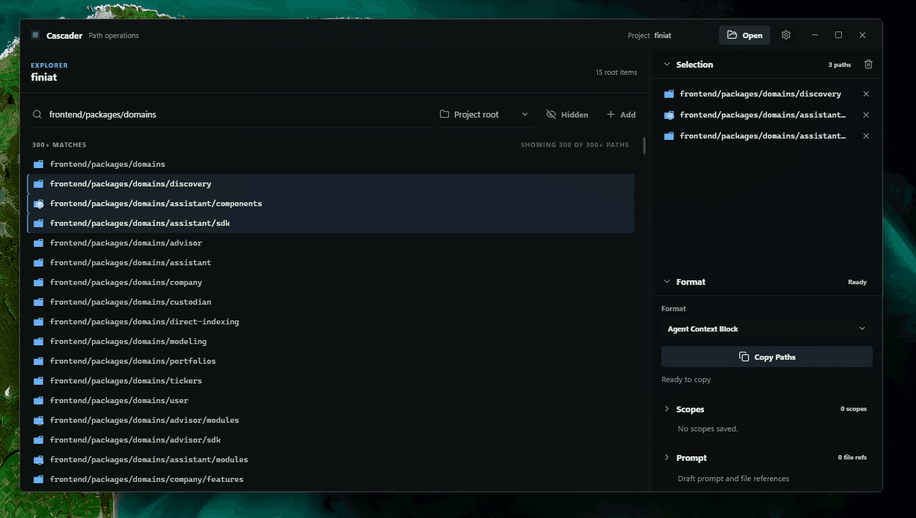This screenshot has width=916, height=518.
Task: Open the Project root dropdown
Action: [x=486, y=114]
